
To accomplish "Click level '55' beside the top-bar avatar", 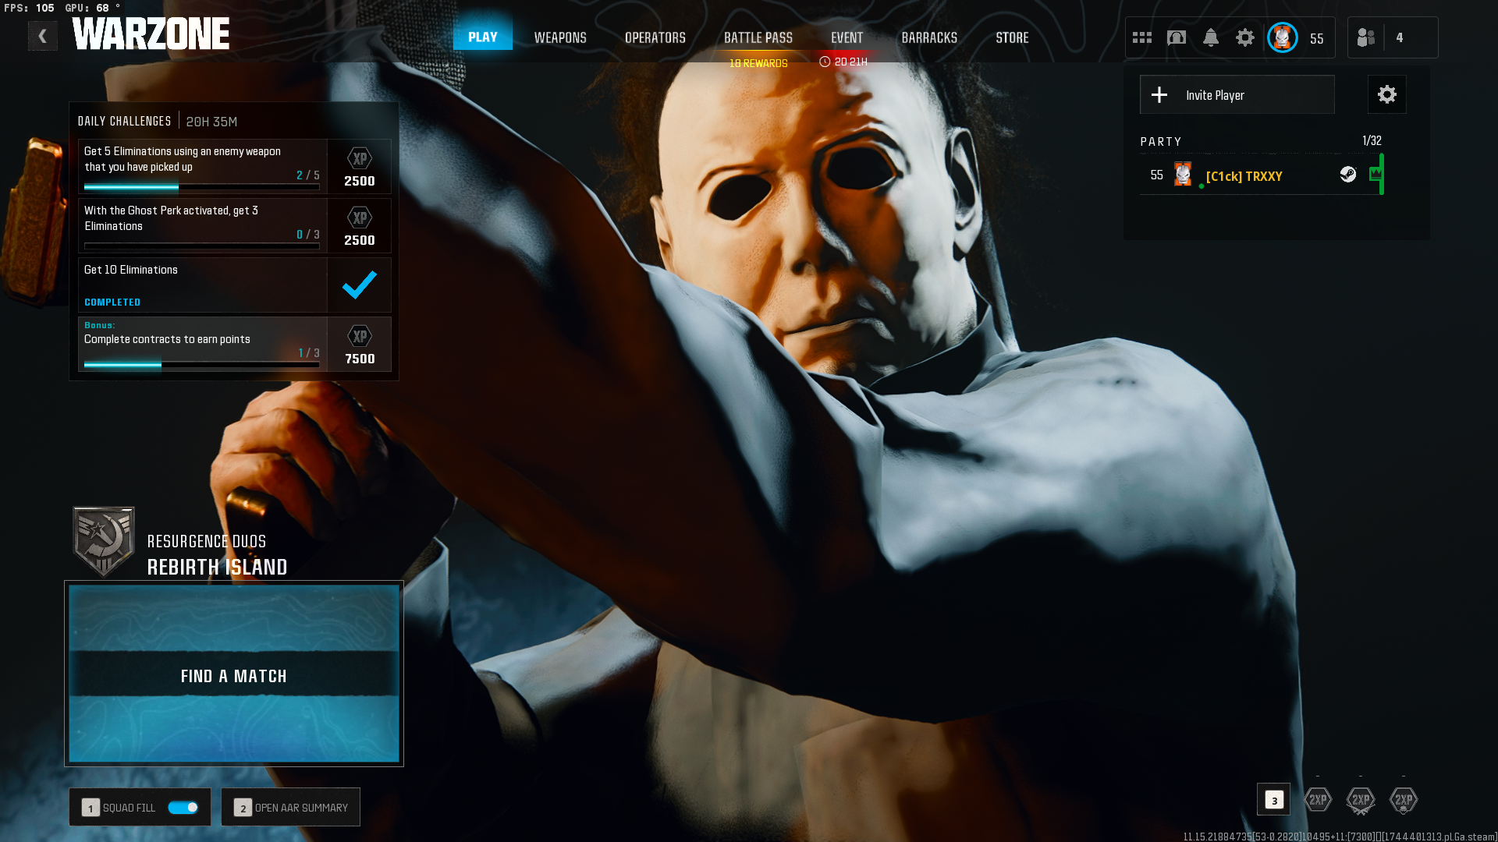I will (x=1317, y=39).
